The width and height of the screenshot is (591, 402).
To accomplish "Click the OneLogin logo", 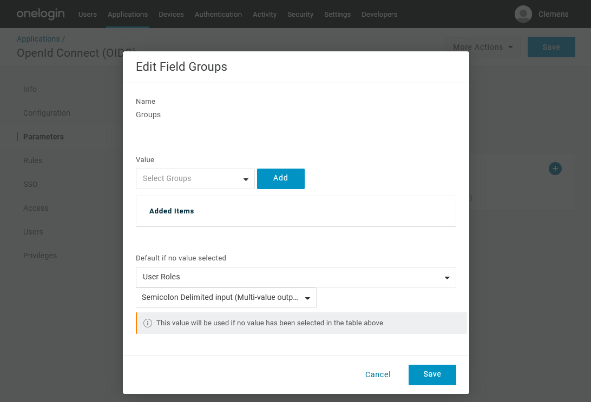I will click(41, 14).
